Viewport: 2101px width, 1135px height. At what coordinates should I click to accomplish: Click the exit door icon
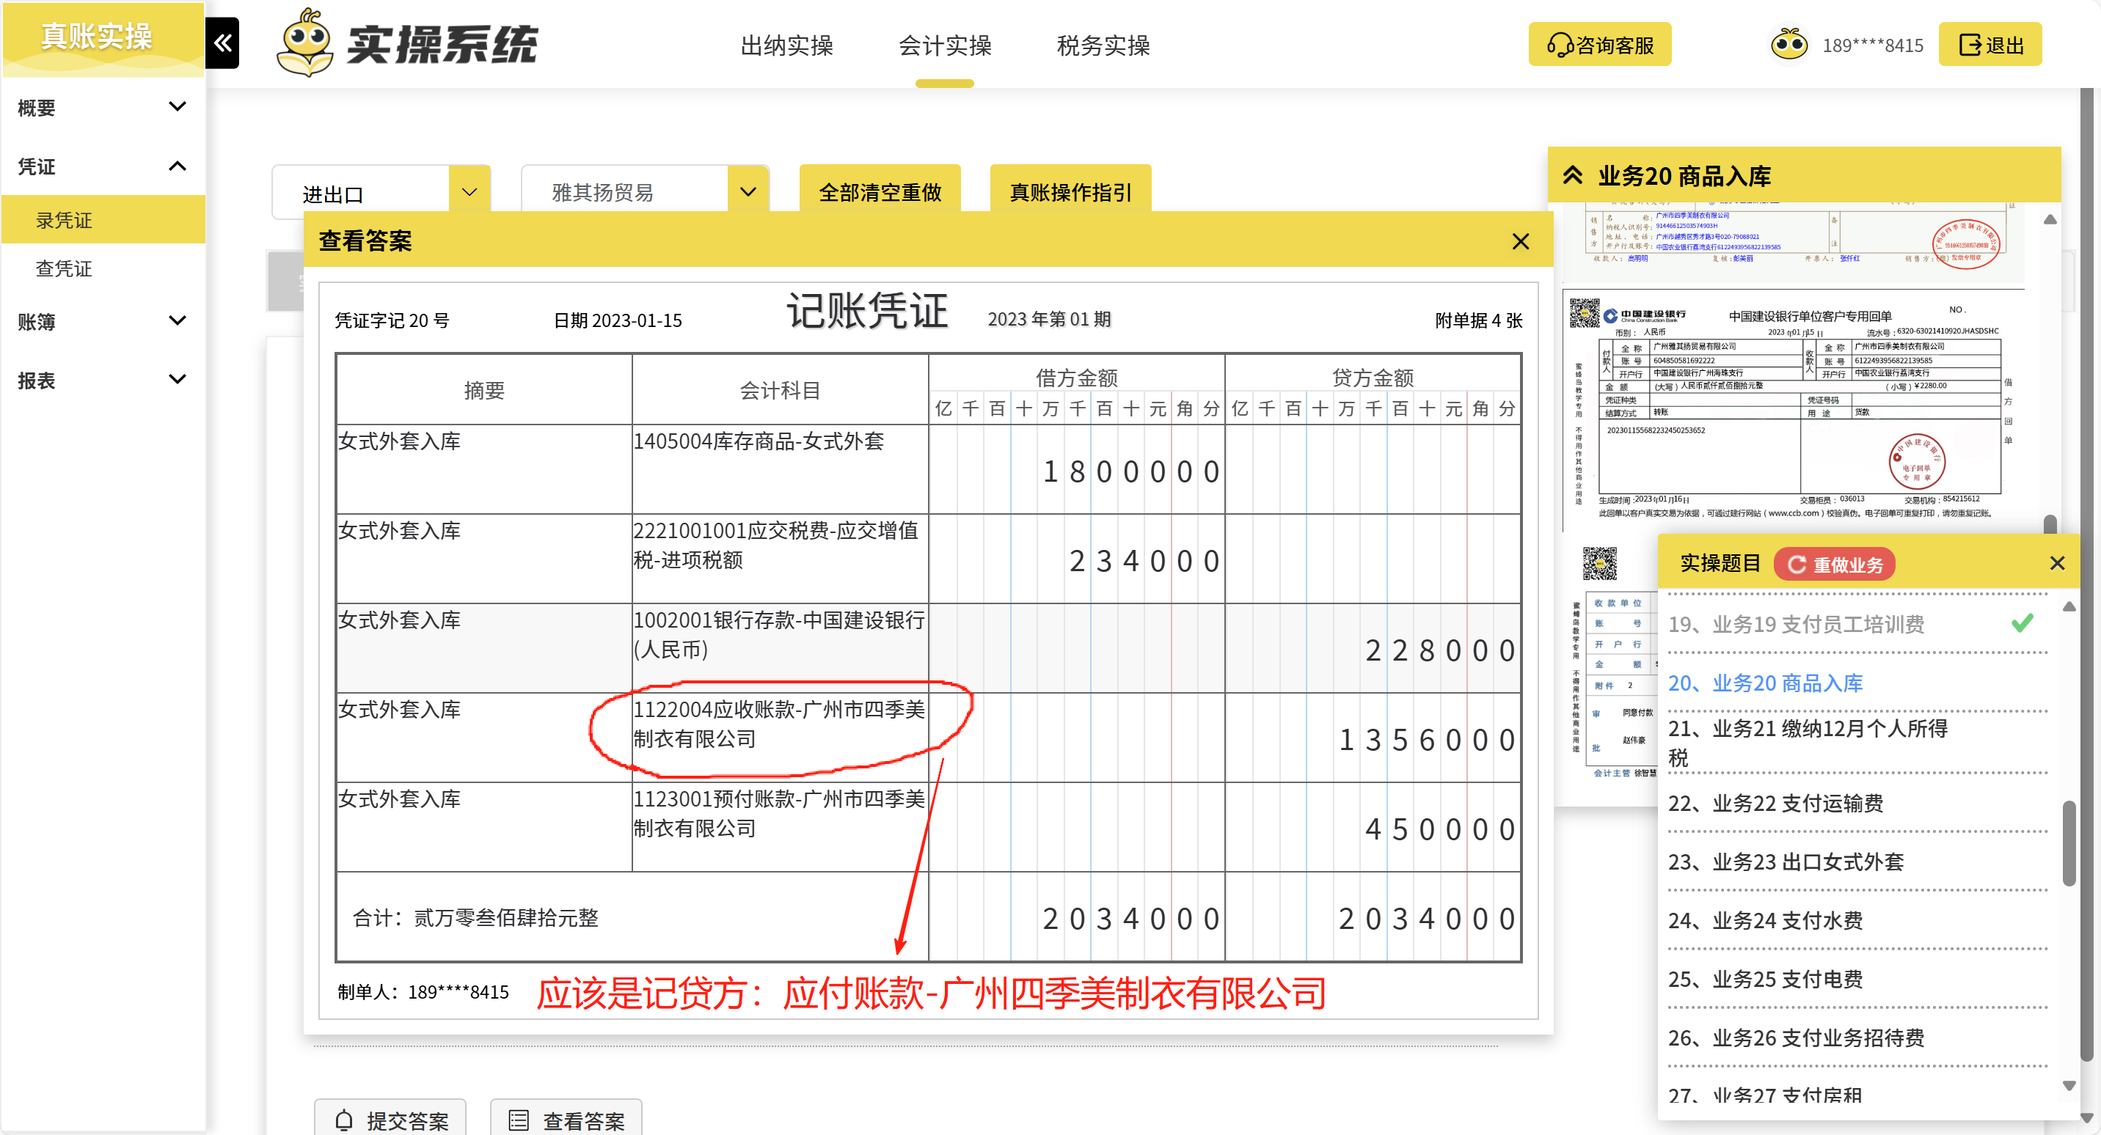tap(1970, 45)
